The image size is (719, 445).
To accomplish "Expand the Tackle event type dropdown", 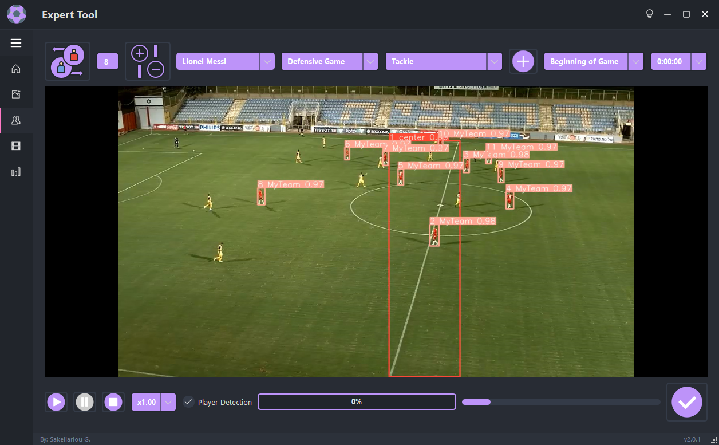I will click(493, 61).
